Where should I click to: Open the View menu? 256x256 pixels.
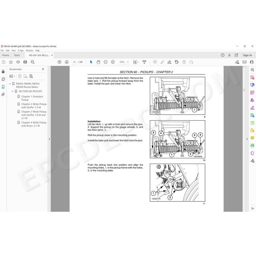click(14, 50)
